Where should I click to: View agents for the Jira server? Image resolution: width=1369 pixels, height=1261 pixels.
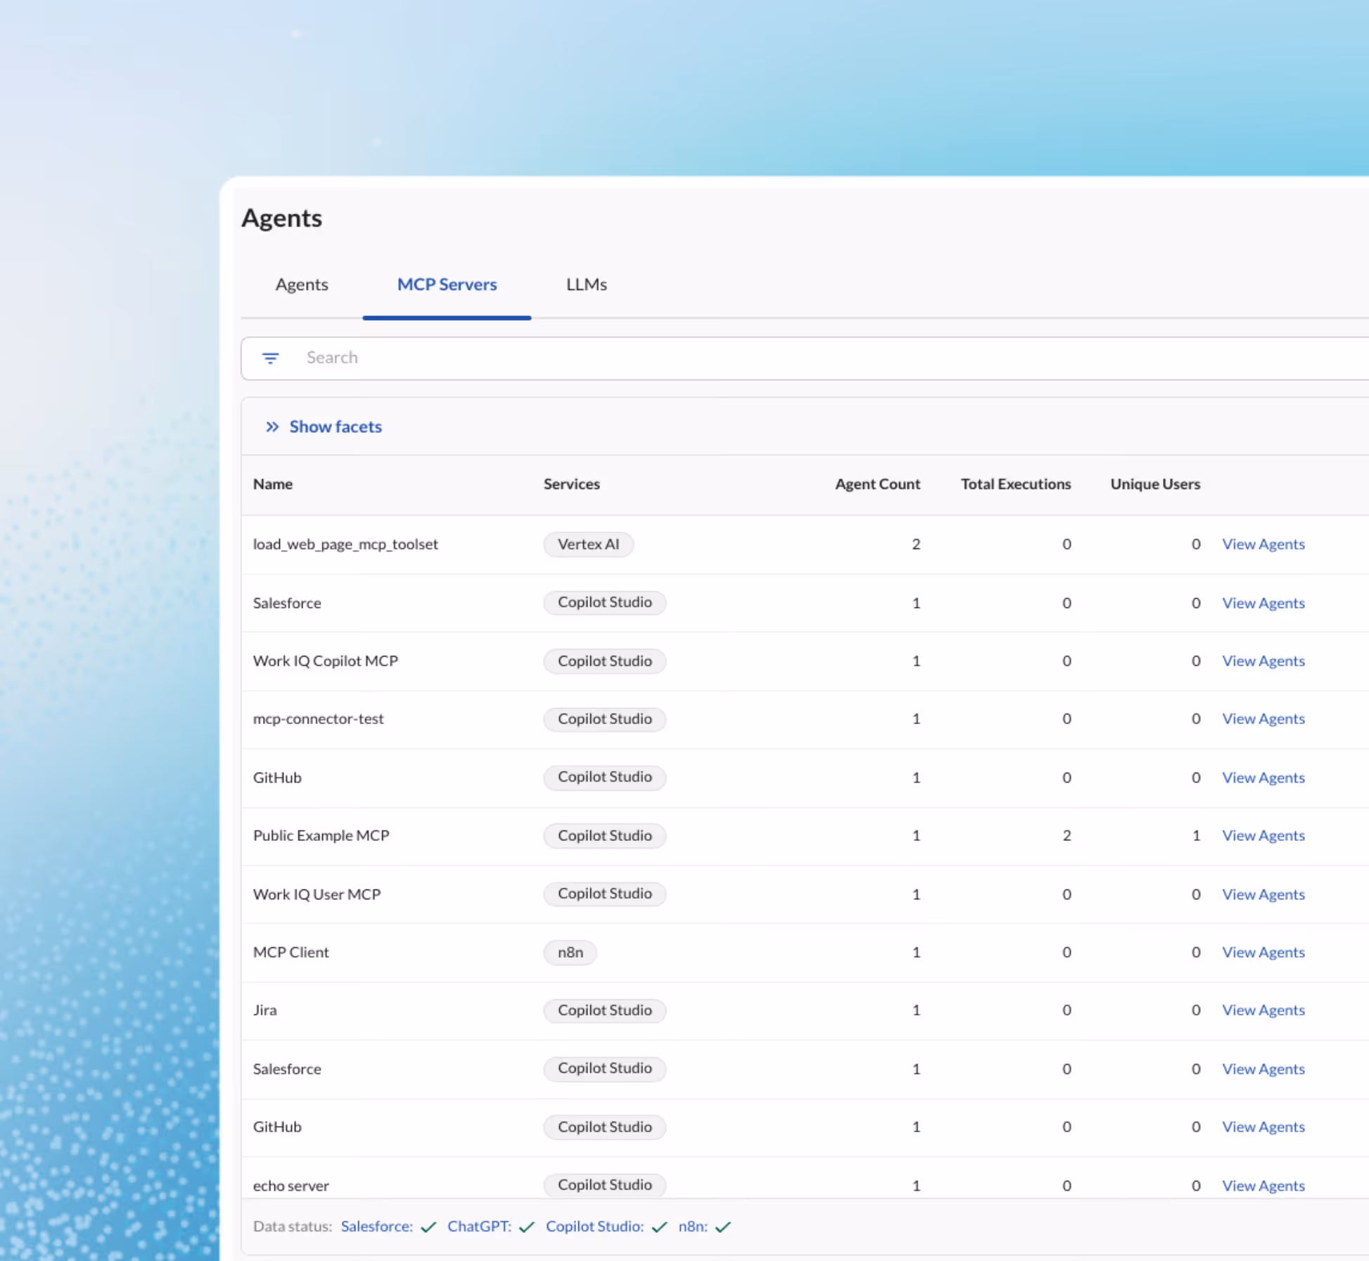click(1263, 1010)
